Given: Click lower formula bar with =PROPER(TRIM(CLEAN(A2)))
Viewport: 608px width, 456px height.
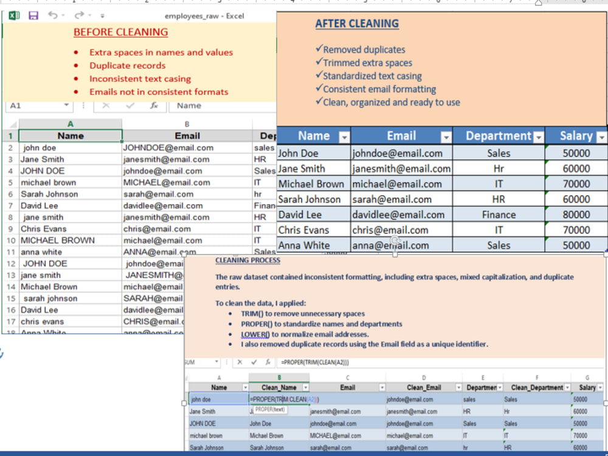Looking at the screenshot, I should pyautogui.click(x=440, y=362).
